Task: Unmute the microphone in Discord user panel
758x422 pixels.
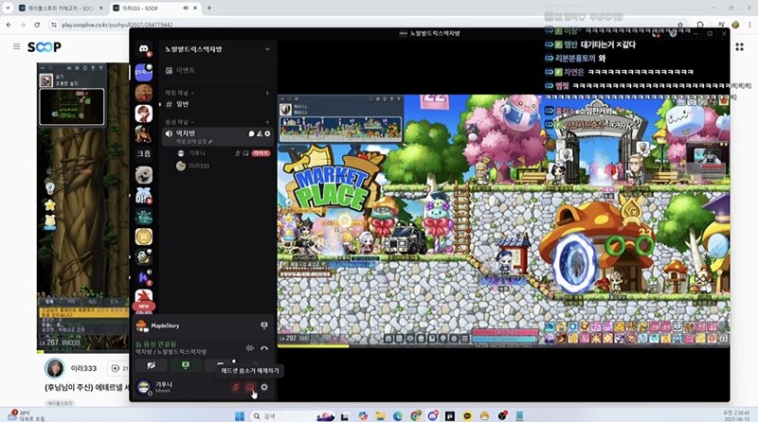Action: (235, 387)
